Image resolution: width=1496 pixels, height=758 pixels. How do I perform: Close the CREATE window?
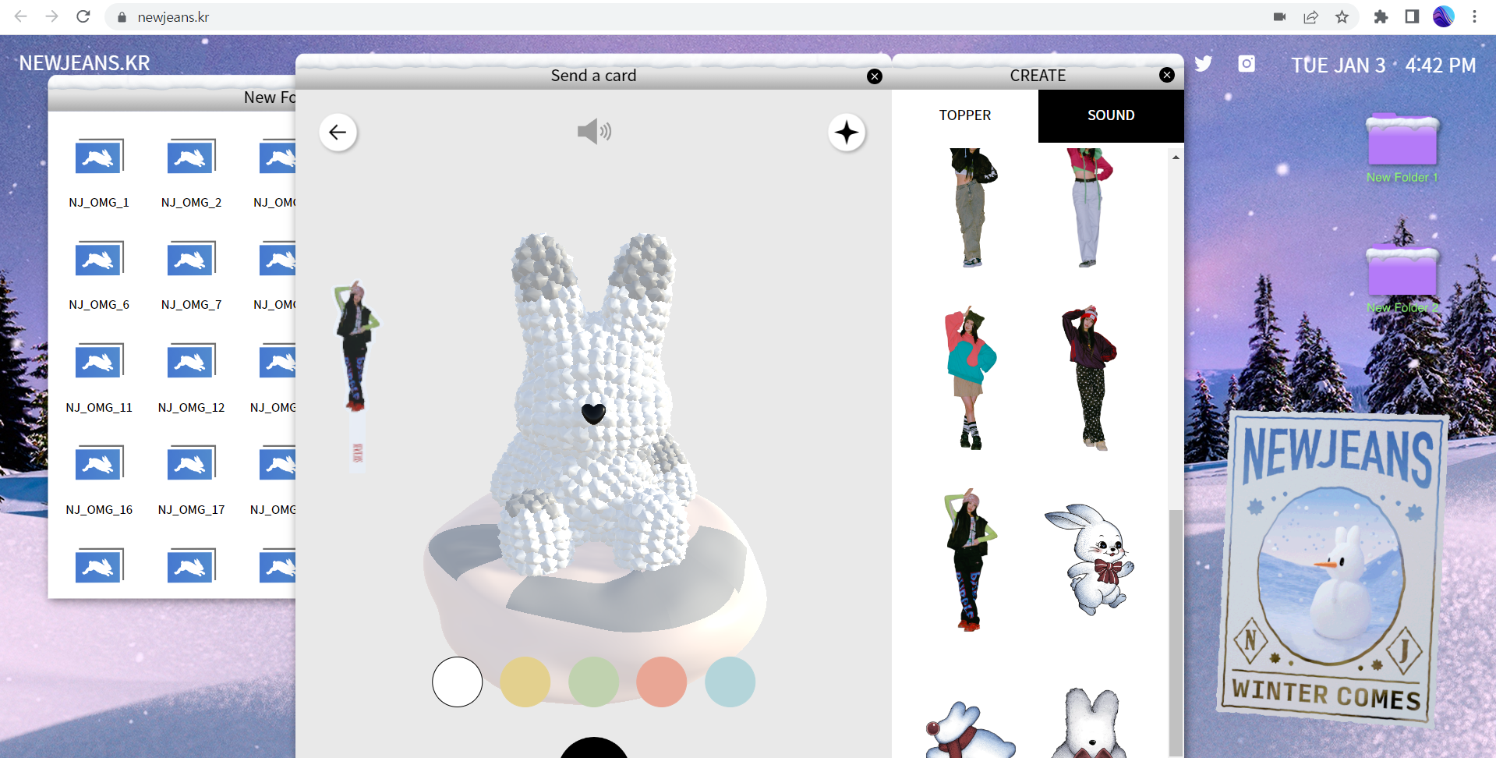click(1167, 75)
